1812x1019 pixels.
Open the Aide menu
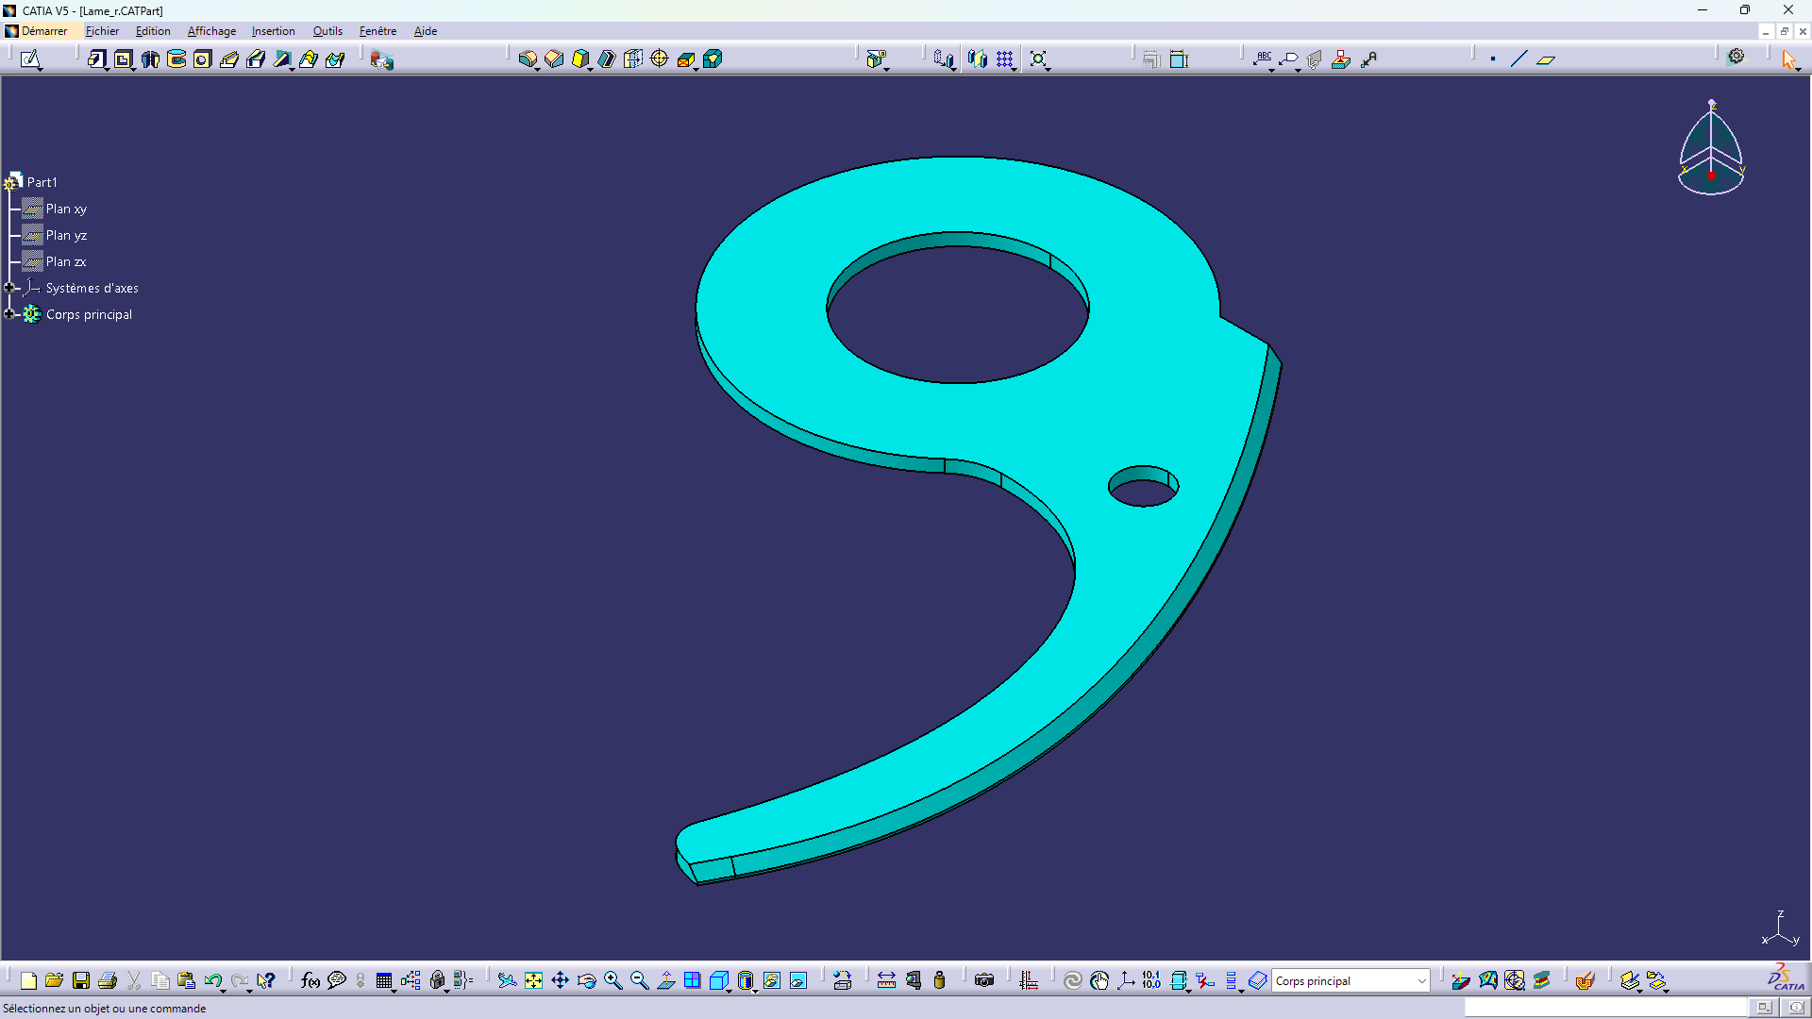click(x=425, y=31)
